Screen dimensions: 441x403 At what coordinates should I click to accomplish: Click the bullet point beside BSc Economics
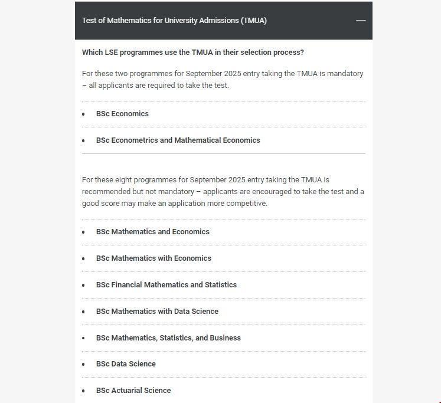[x=83, y=114]
